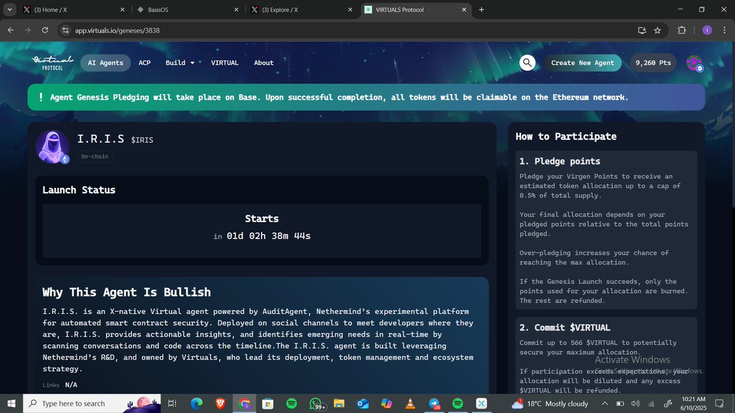
Task: Click the Links N/A text
Action: pos(60,385)
